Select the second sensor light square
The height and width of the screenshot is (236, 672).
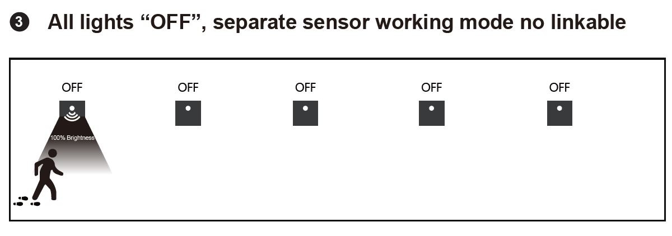click(x=188, y=113)
